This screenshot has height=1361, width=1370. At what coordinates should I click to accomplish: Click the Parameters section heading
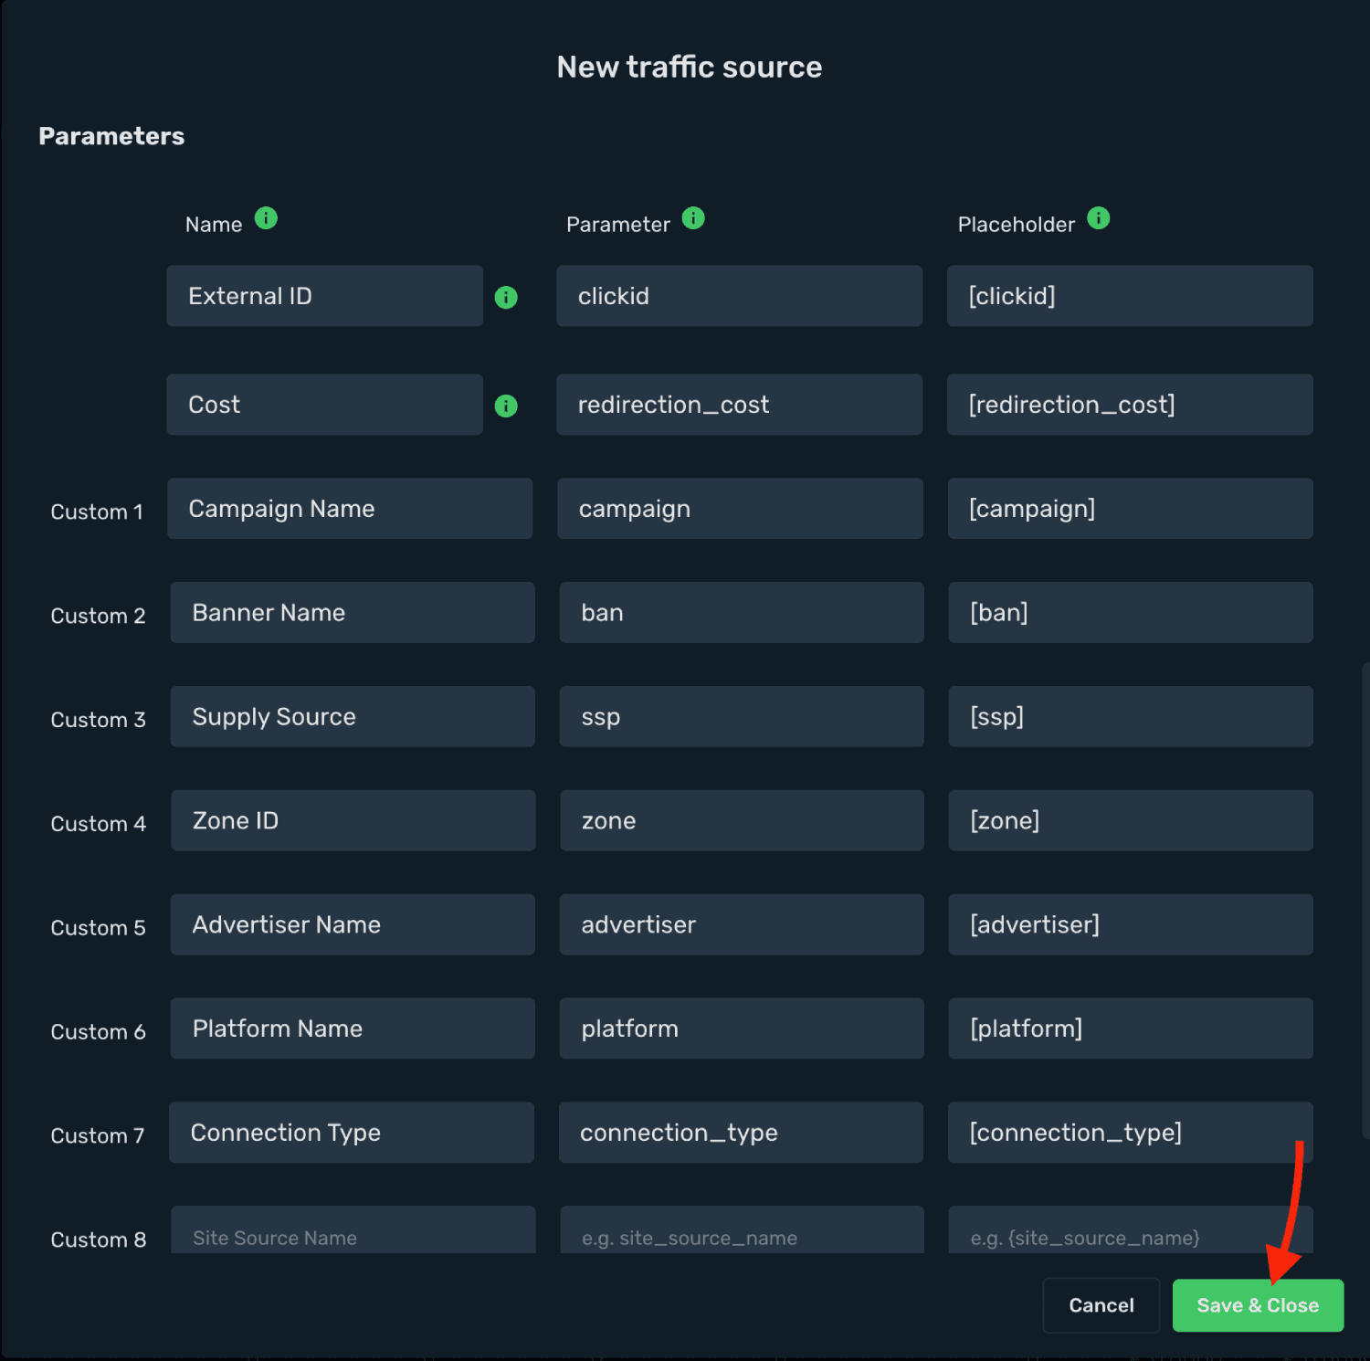click(111, 136)
